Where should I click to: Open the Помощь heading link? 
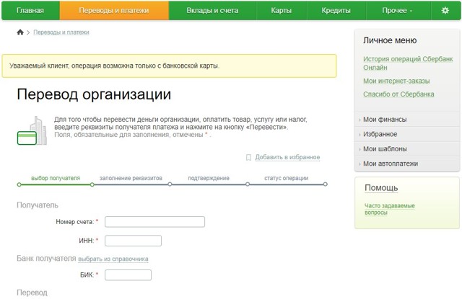(x=381, y=188)
